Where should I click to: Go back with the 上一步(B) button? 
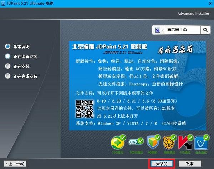(x=15, y=164)
